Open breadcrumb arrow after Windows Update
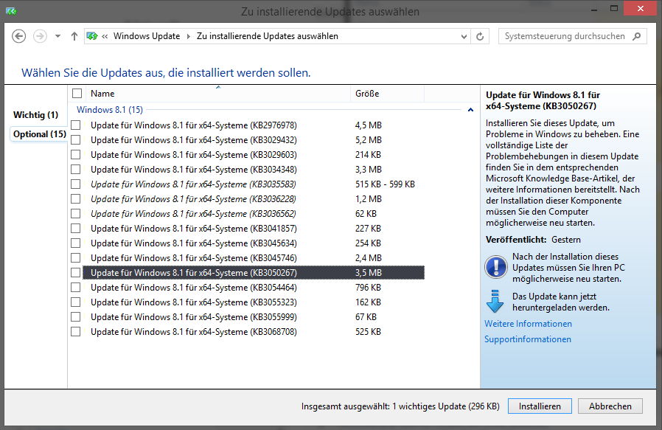Image resolution: width=662 pixels, height=430 pixels. [189, 36]
